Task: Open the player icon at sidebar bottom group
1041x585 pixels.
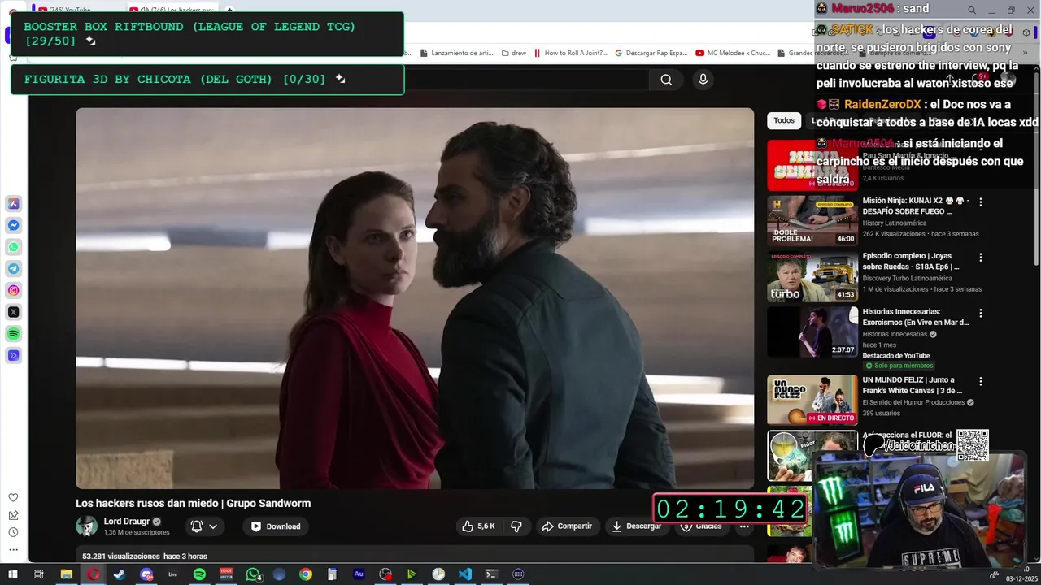Action: click(x=14, y=355)
